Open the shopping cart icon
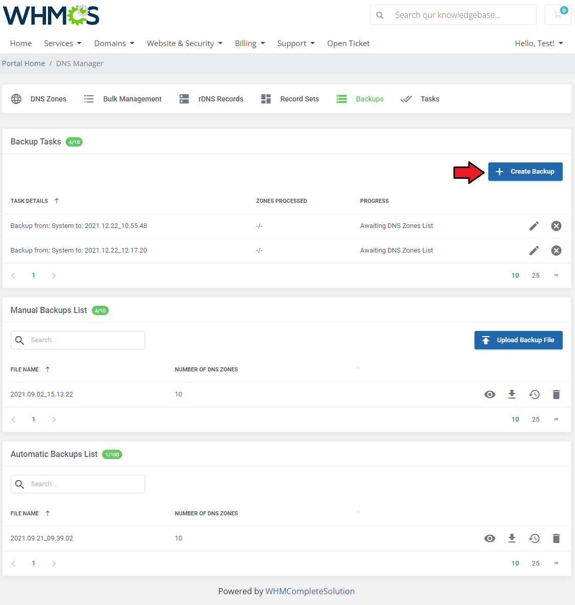This screenshot has height=605, width=575. point(558,15)
